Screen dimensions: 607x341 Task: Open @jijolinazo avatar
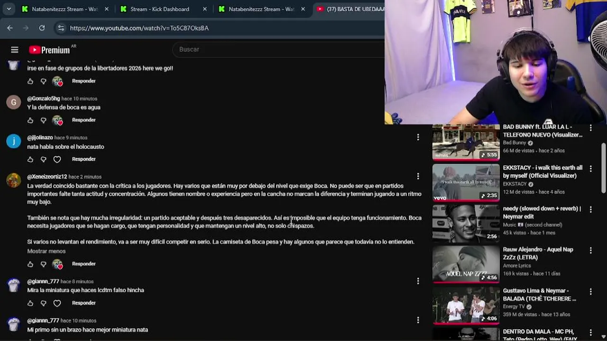click(14, 141)
